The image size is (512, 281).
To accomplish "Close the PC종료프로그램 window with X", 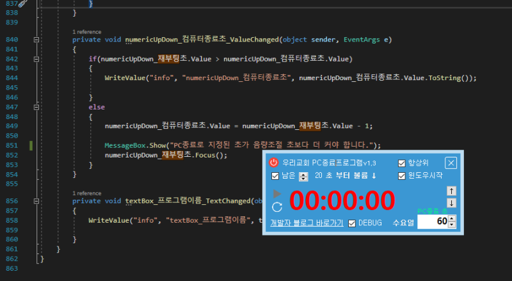I will coord(451,163).
